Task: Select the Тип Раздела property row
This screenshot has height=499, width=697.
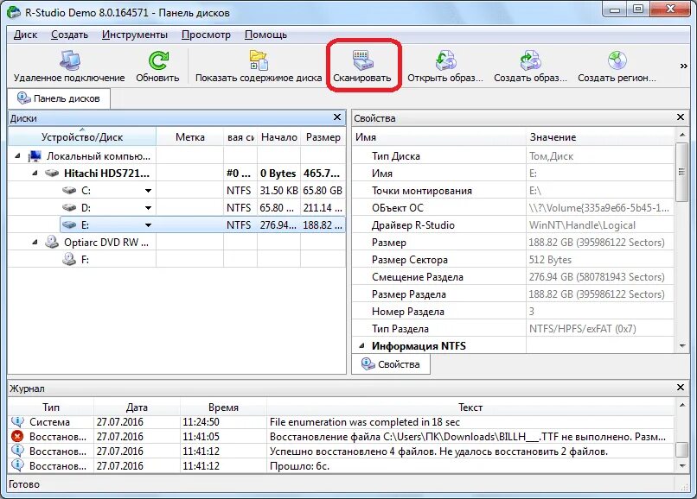Action: tap(514, 329)
